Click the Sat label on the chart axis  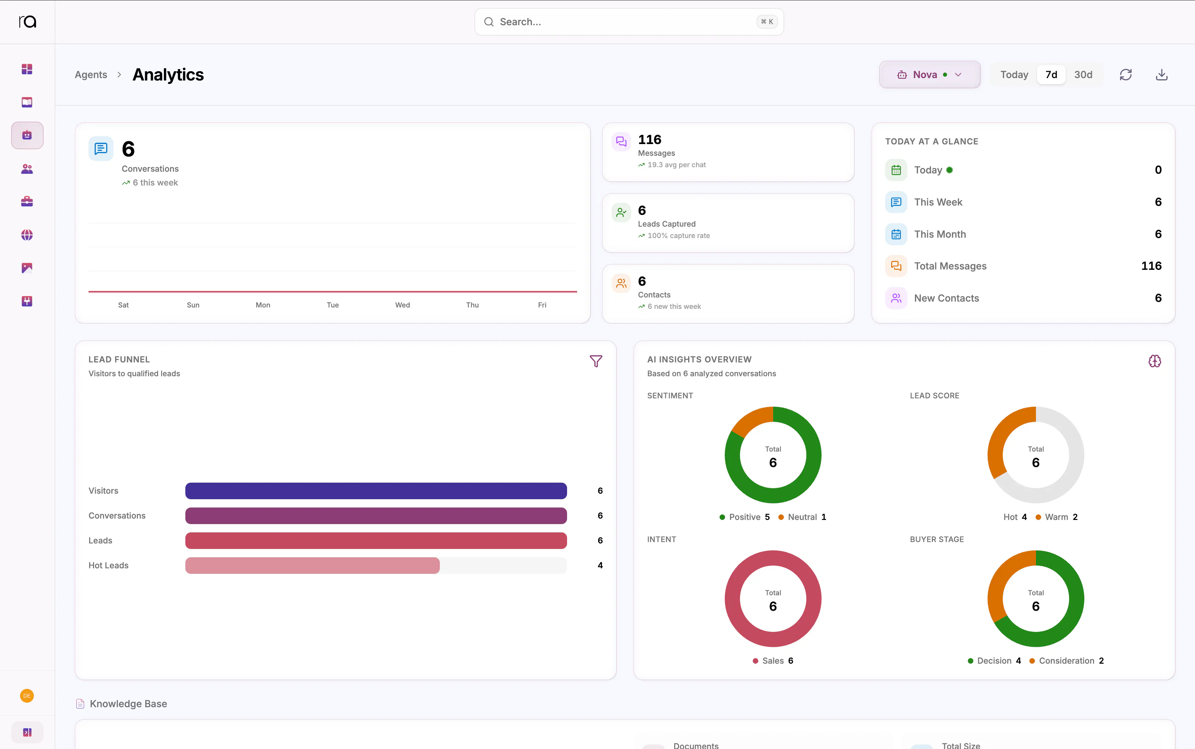[123, 305]
